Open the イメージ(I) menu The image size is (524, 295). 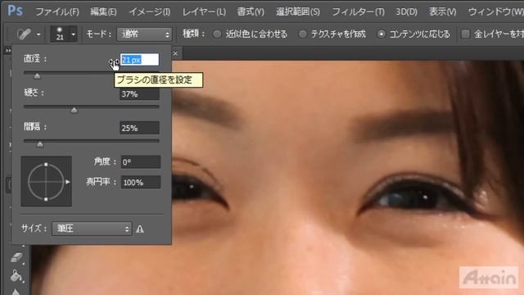click(149, 12)
